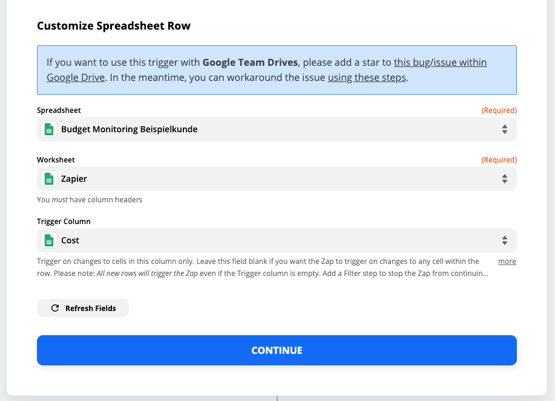
Task: Select the Budget Monitoring Beispielkunde spreadsheet field
Action: point(277,129)
